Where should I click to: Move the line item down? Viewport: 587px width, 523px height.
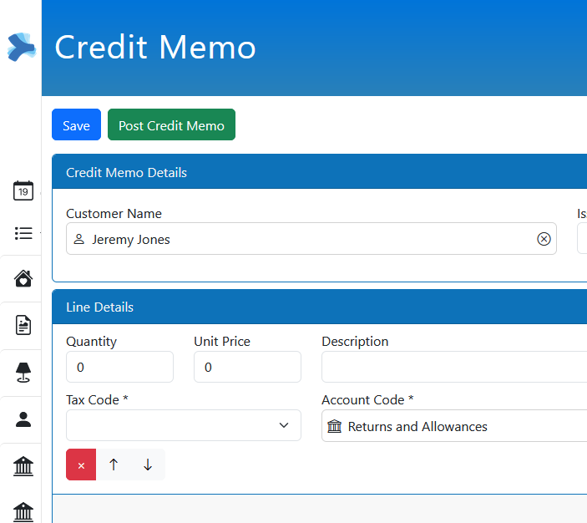click(x=148, y=465)
